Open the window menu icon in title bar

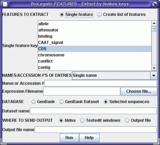pos(5,4)
